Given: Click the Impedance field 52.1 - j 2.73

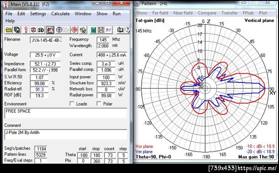Looking at the screenshot, I should pyautogui.click(x=45, y=64).
